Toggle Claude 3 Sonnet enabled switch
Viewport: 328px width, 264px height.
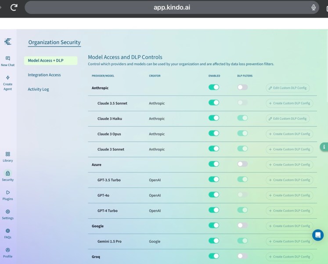[213, 148]
